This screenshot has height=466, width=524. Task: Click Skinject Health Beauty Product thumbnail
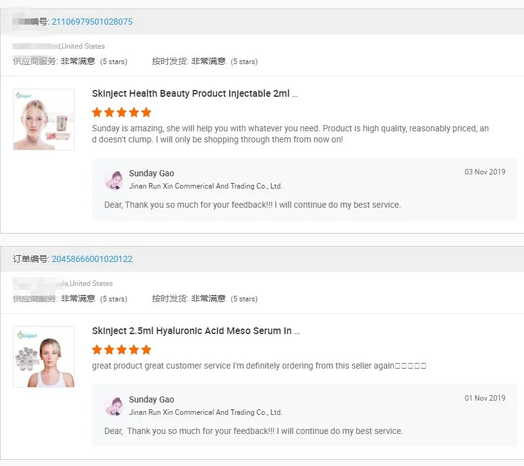click(x=44, y=120)
